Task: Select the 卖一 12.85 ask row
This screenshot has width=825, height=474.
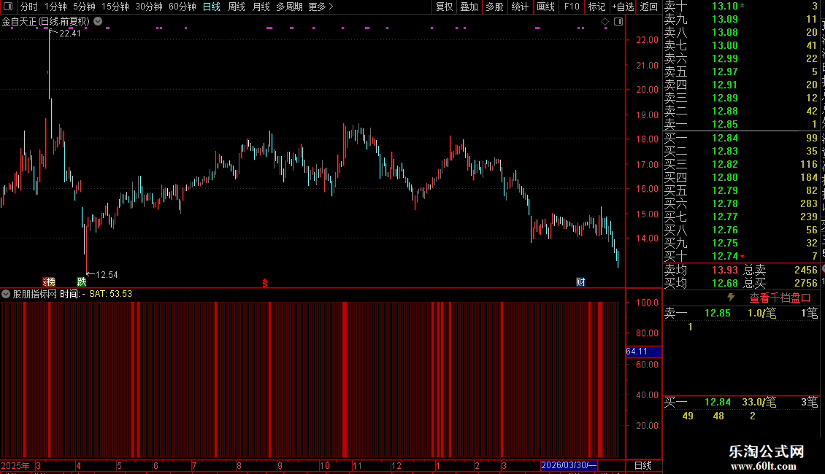Action: pos(741,124)
